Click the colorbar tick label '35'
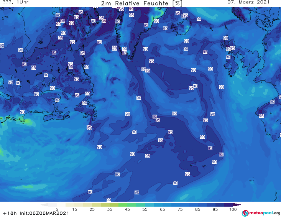 110,209
